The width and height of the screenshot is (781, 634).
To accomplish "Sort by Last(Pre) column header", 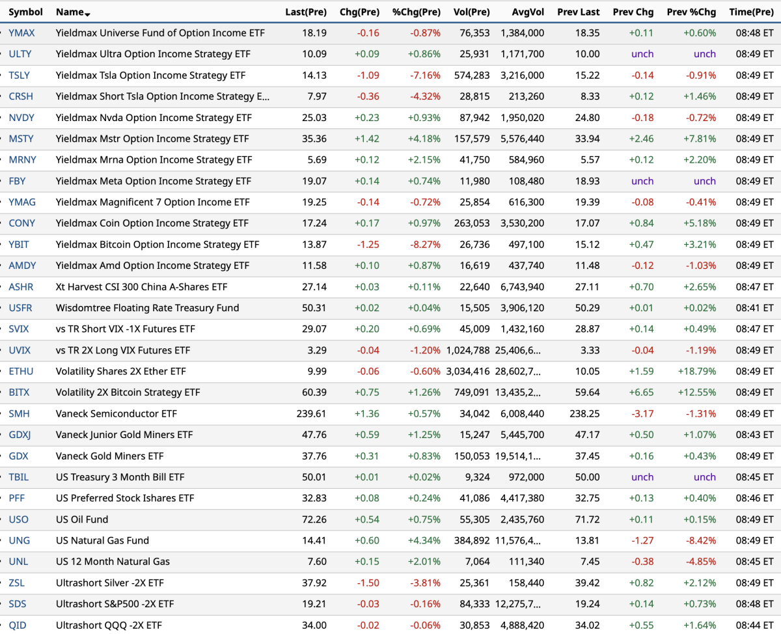I will pyautogui.click(x=305, y=12).
